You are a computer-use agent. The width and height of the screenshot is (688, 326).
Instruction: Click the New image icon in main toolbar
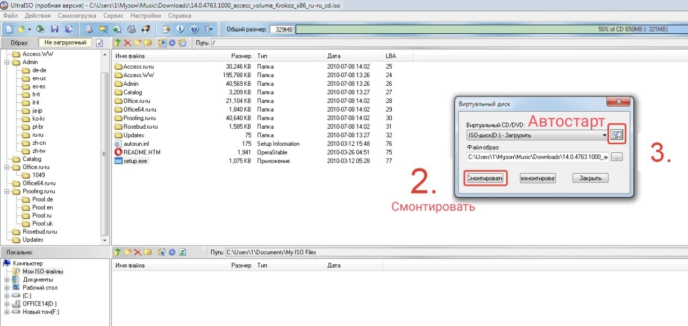[9, 29]
